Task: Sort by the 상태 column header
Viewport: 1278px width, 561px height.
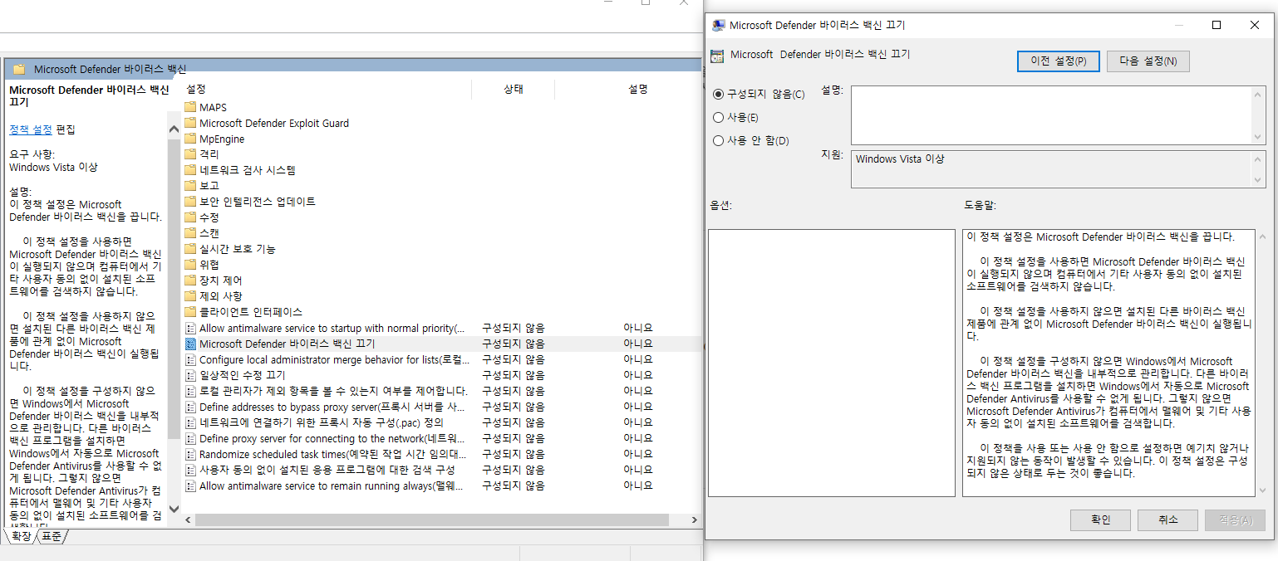Action: tap(514, 89)
